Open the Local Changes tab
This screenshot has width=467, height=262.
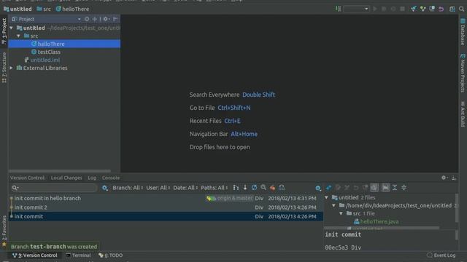(66, 178)
